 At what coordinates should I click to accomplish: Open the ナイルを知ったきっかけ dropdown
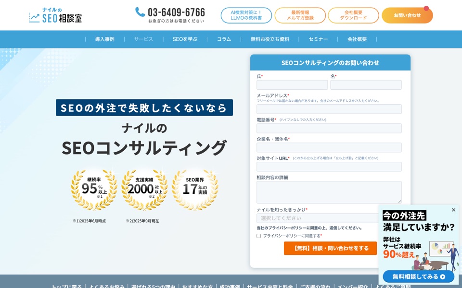click(318, 218)
